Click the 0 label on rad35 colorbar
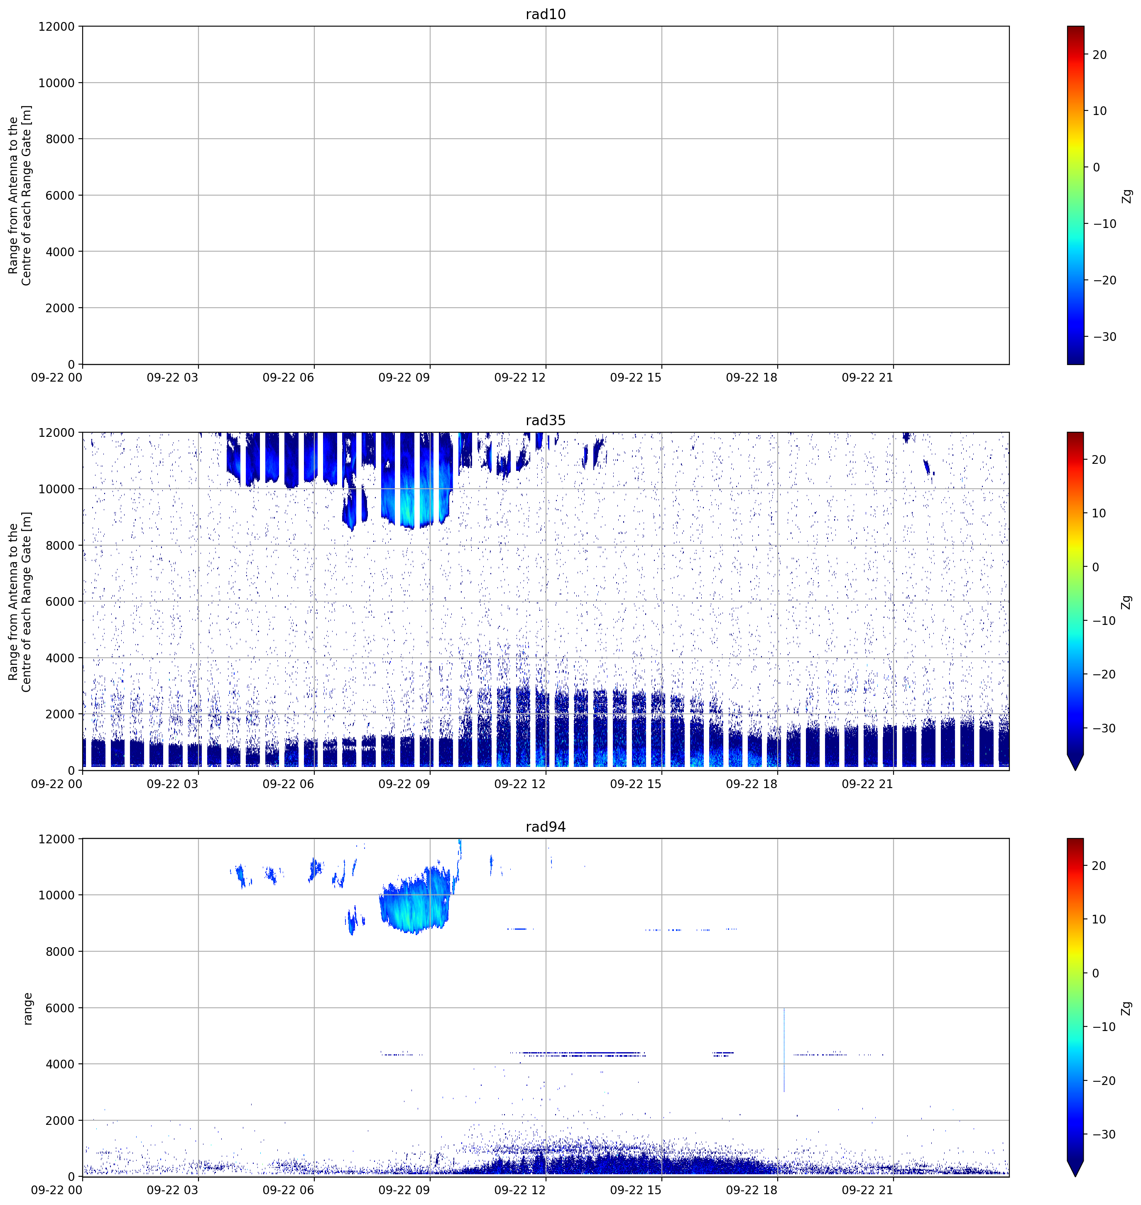The image size is (1141, 1205). [x=1096, y=567]
